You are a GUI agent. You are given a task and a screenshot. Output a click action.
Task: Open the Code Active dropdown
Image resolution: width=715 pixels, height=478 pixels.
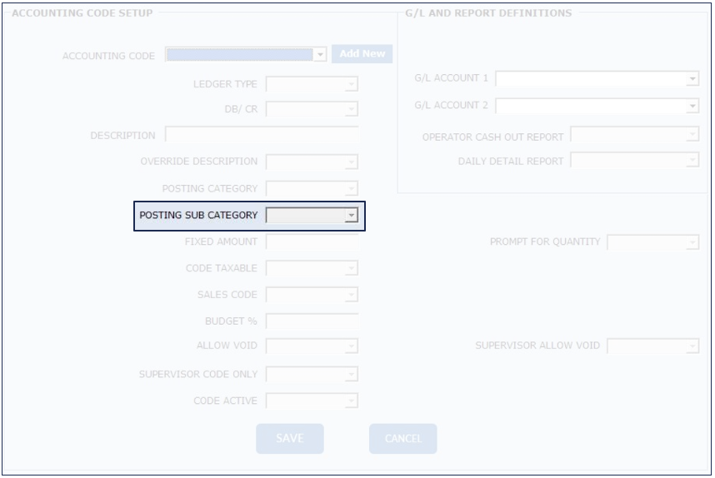pyautogui.click(x=311, y=401)
